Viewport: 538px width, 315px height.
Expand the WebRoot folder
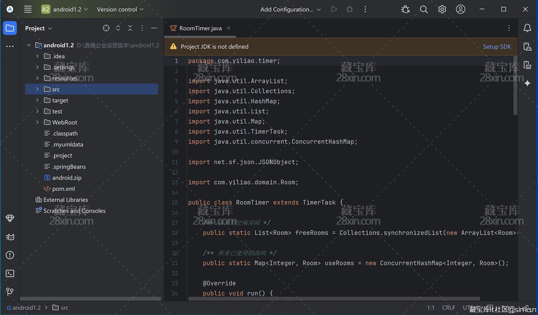pyautogui.click(x=37, y=122)
